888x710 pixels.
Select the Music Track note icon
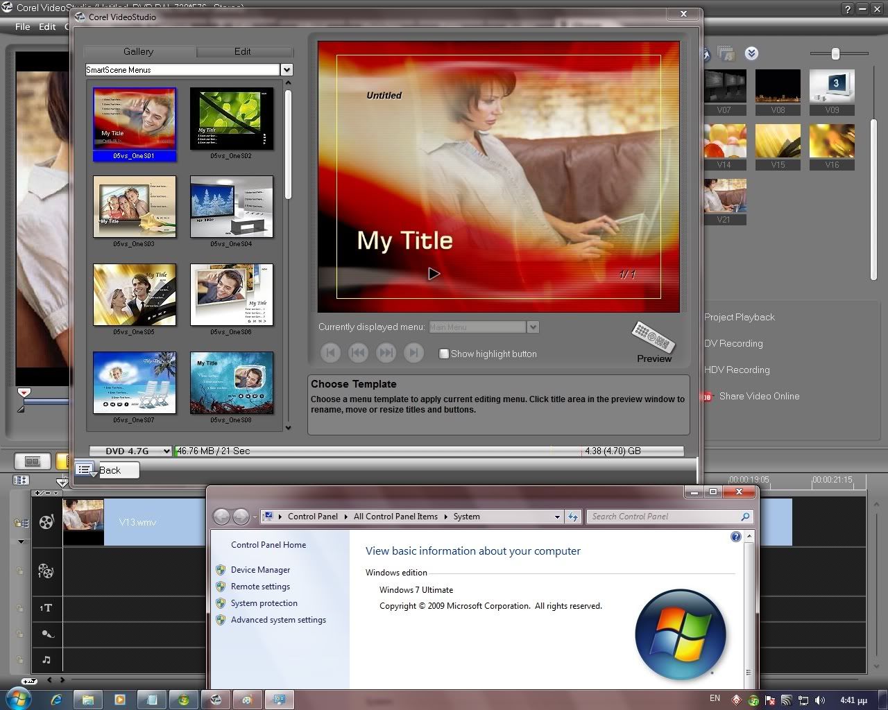coord(46,659)
